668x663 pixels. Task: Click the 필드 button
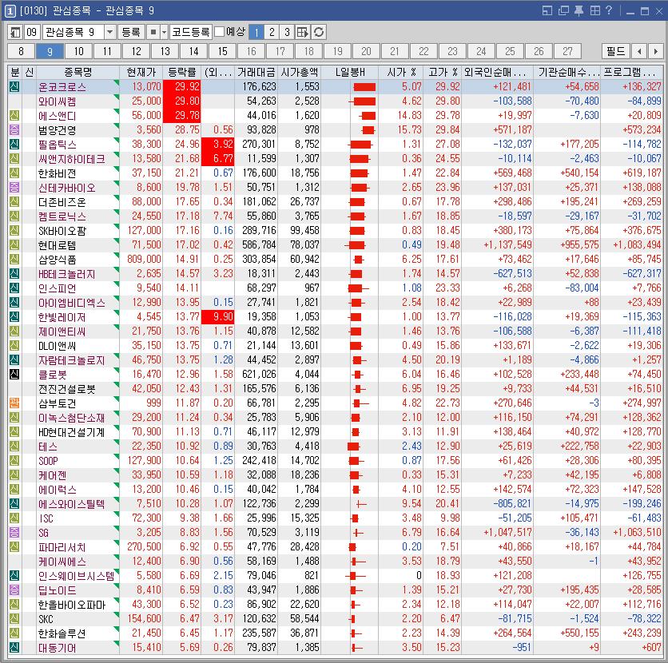[615, 52]
